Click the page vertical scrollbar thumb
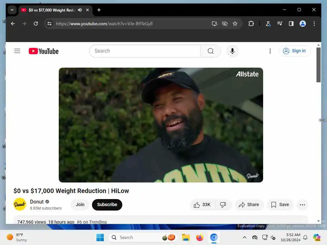 [x=318, y=65]
